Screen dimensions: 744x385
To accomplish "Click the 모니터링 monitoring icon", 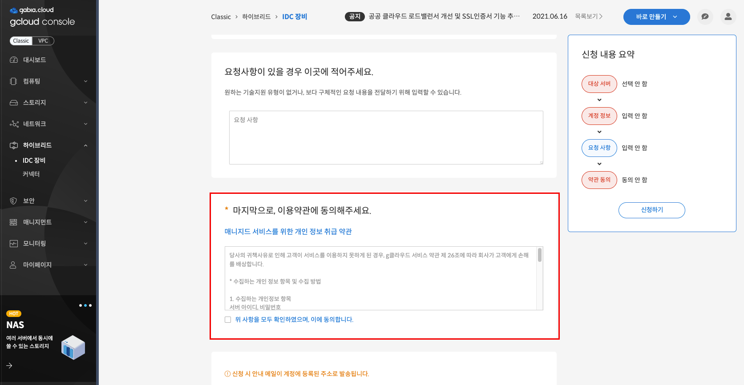I will pyautogui.click(x=14, y=244).
